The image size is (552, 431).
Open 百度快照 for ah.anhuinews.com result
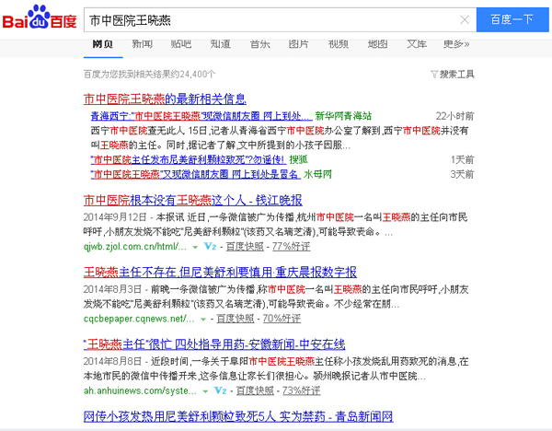[x=255, y=390]
